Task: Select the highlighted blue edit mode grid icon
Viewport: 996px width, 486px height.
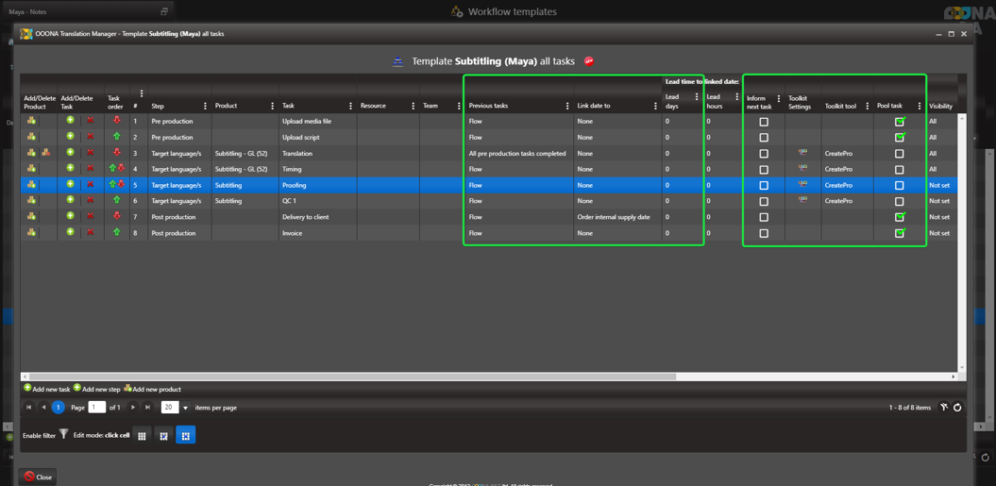Action: (185, 435)
